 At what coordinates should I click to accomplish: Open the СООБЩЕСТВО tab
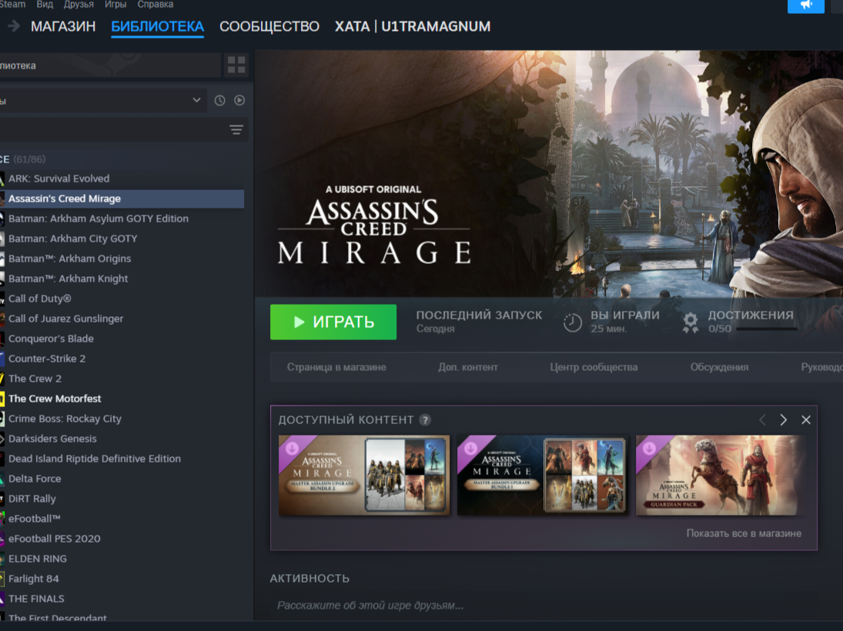coord(269,26)
